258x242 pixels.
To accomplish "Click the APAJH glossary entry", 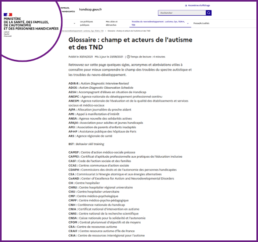I will click(106, 123).
